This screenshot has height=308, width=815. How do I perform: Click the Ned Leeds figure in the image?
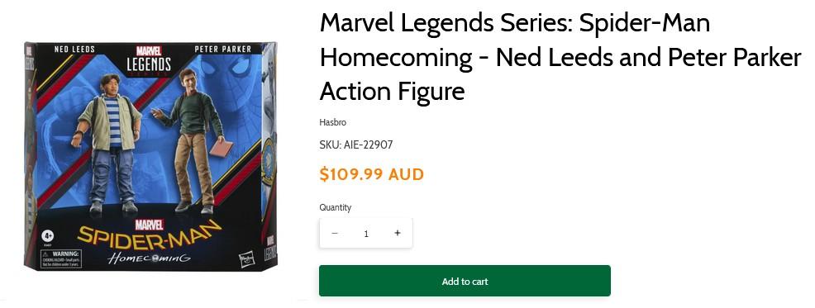(107, 144)
